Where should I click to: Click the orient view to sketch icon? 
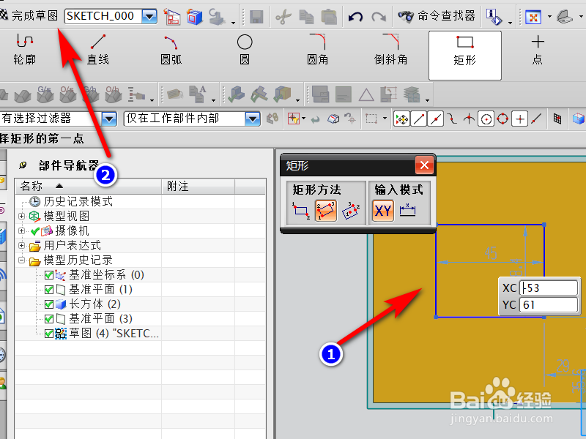pos(172,17)
